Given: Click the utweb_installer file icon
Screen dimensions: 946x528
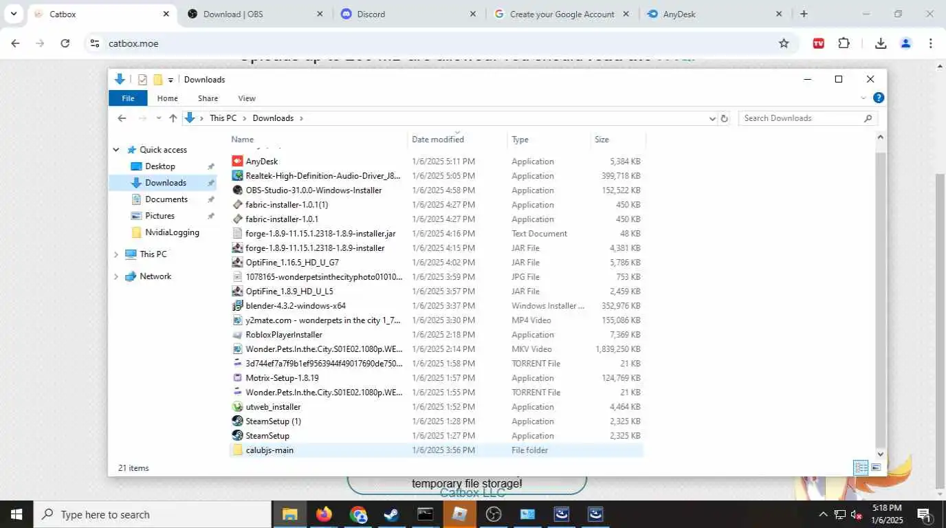Looking at the screenshot, I should tap(237, 406).
